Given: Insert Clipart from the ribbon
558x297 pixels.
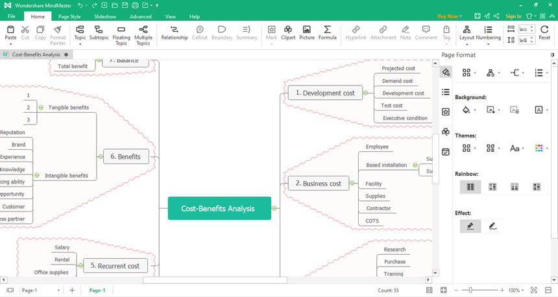Looking at the screenshot, I should point(288,32).
